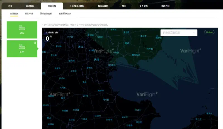View the 配件更换记录 sub-tab
The image size is (223, 129).
point(65,14)
